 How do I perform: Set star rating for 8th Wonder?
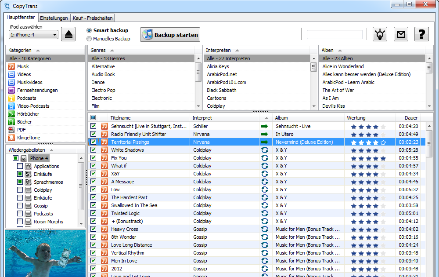tap(368, 237)
